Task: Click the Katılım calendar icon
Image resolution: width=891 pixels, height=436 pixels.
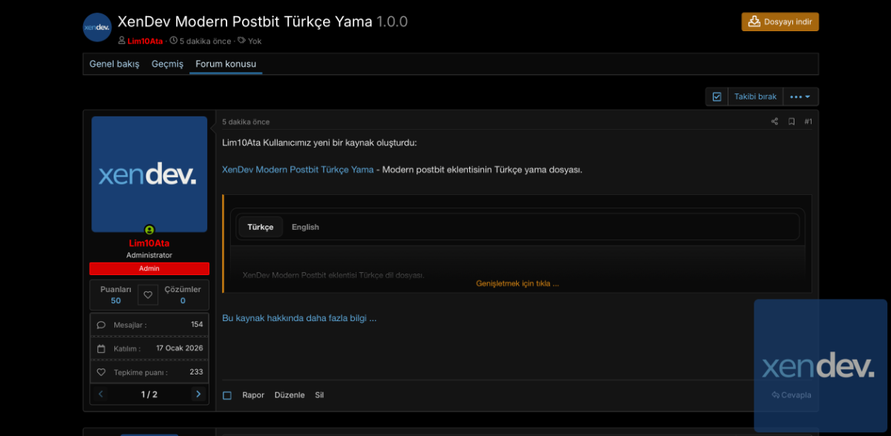Action: tap(102, 349)
